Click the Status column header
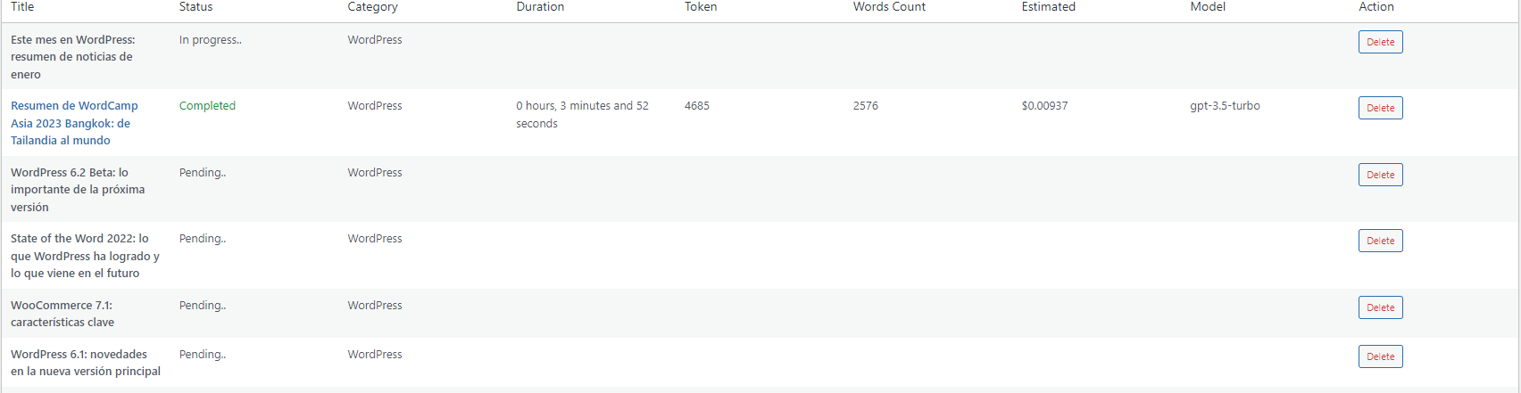 tap(195, 7)
